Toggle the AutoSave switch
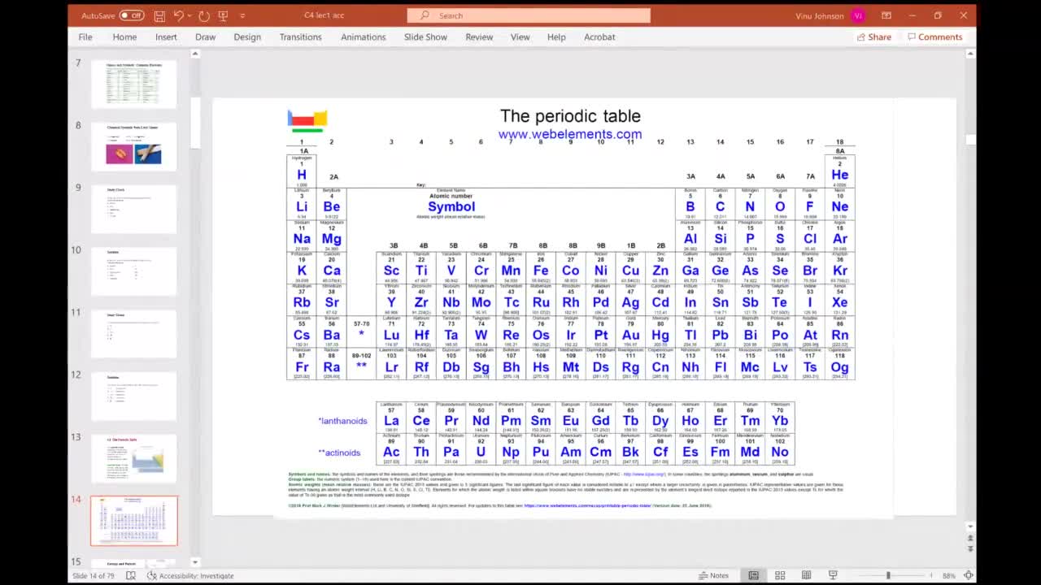This screenshot has width=1041, height=585. [132, 15]
